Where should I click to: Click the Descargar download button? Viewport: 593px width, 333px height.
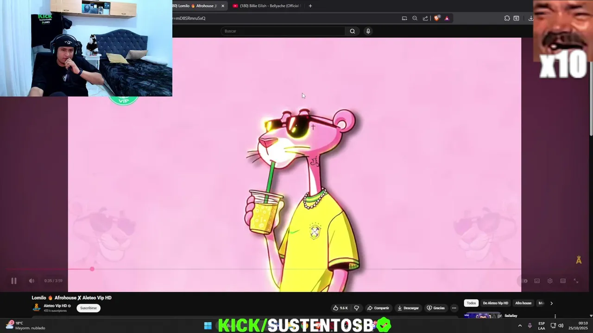[x=408, y=308]
